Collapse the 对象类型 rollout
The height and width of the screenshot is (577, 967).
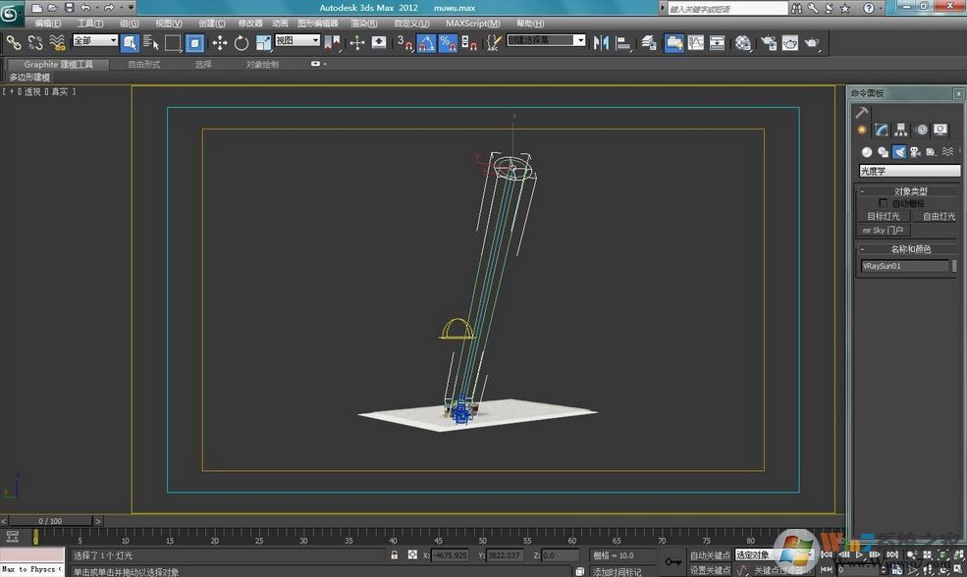pos(909,191)
